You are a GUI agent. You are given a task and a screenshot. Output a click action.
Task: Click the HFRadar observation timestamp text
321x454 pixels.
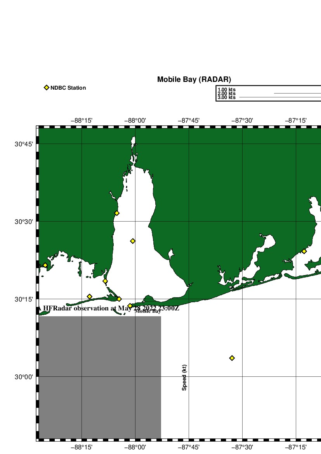109,308
